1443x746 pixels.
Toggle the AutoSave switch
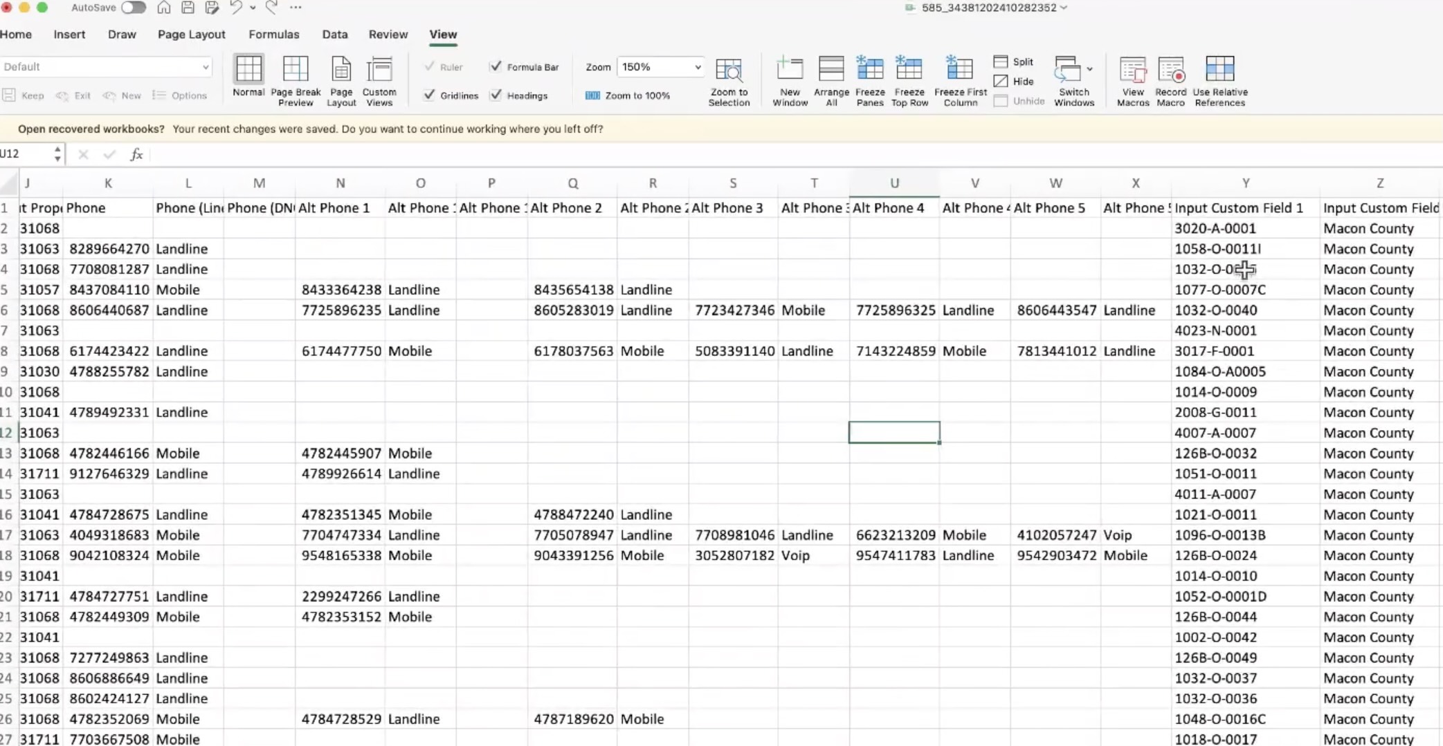[x=134, y=8]
